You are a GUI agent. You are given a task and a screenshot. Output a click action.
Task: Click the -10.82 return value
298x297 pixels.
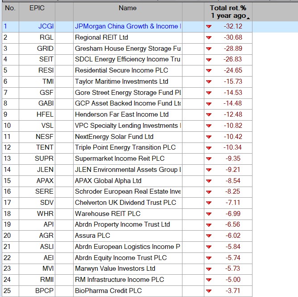233,126
